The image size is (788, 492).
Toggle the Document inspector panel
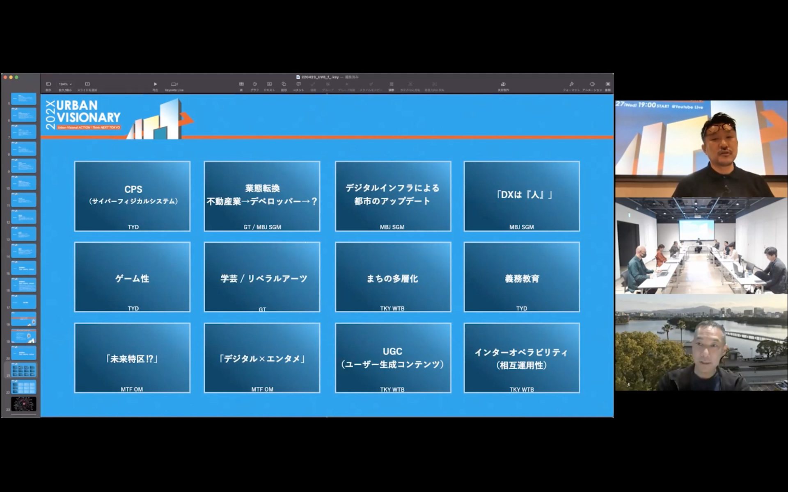608,85
